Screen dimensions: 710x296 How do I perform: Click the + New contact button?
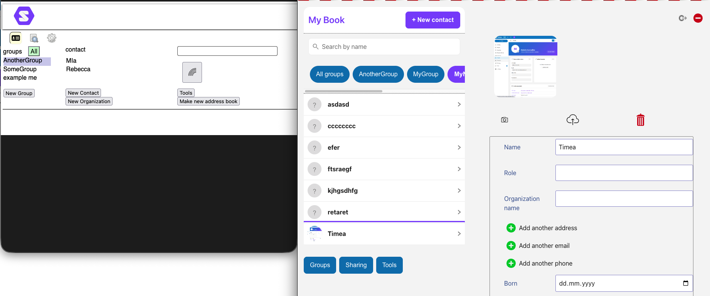(432, 20)
